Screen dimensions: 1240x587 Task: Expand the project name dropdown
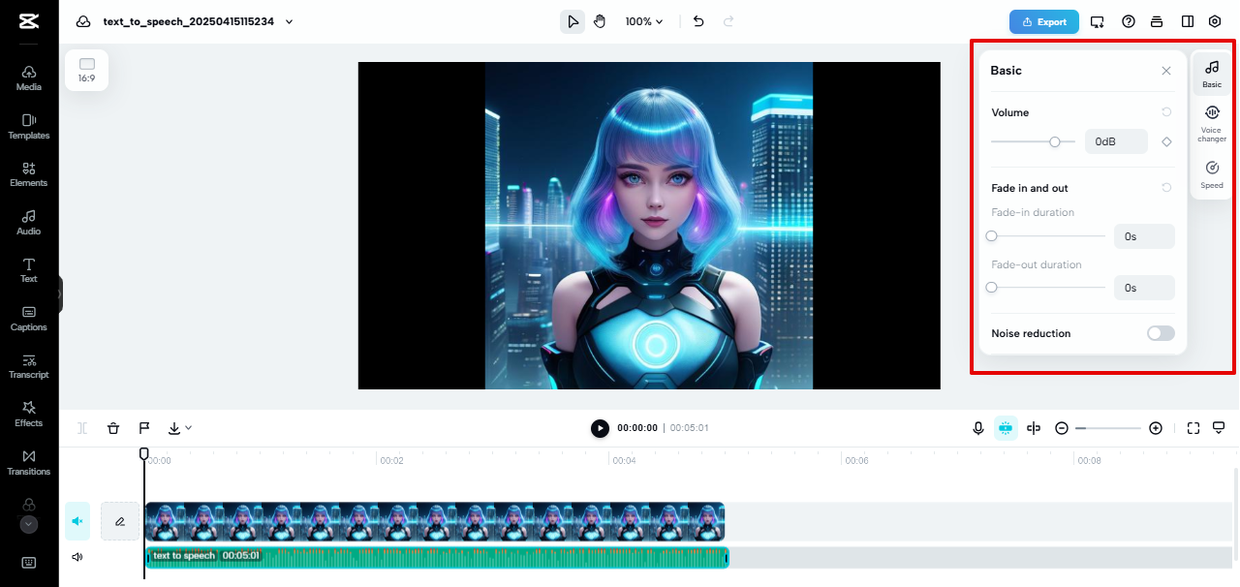(289, 20)
